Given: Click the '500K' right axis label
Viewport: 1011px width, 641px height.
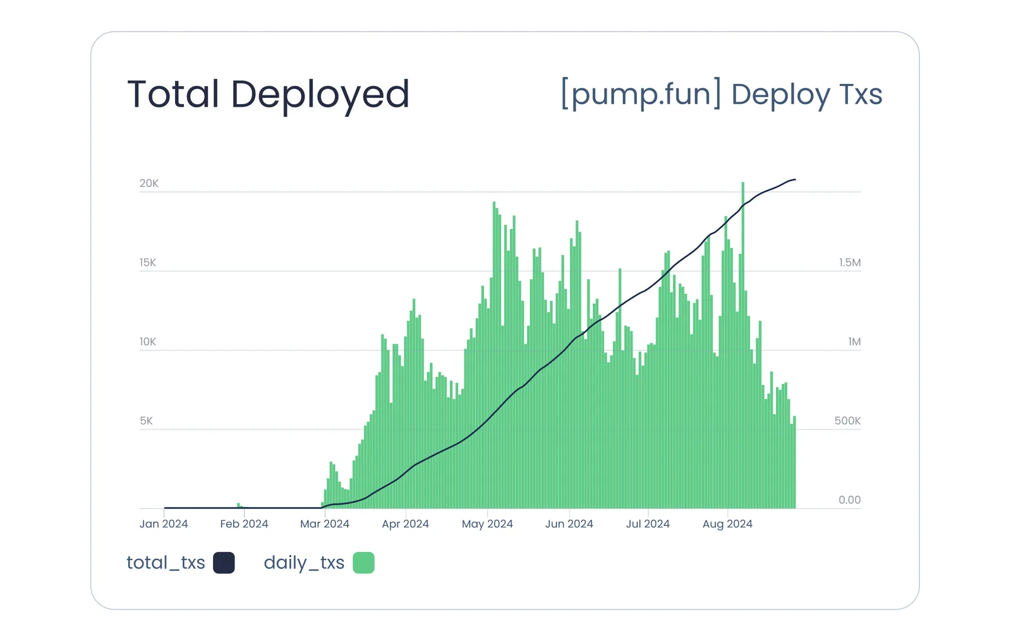Looking at the screenshot, I should coord(847,421).
